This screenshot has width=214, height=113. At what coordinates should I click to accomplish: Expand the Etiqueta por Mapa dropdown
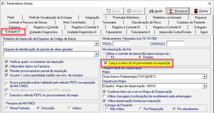pos(204,86)
